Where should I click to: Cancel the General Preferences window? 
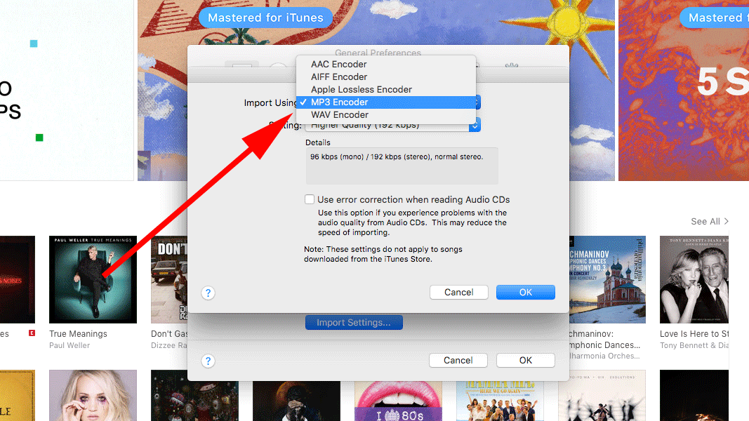458,361
